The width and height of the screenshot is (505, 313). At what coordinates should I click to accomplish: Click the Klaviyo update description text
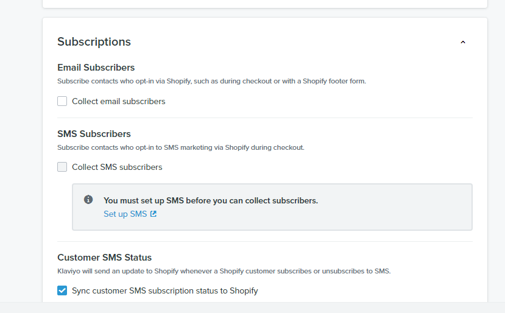[224, 270]
